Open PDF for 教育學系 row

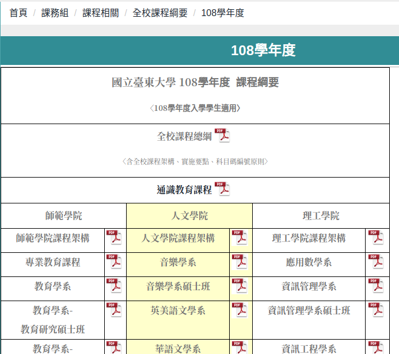click(x=114, y=286)
